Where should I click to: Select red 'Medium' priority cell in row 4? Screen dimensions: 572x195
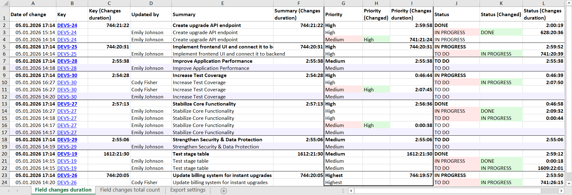pos(343,40)
